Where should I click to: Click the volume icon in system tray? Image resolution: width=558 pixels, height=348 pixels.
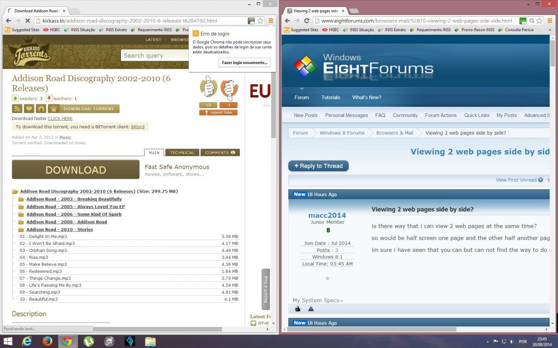tap(512, 342)
